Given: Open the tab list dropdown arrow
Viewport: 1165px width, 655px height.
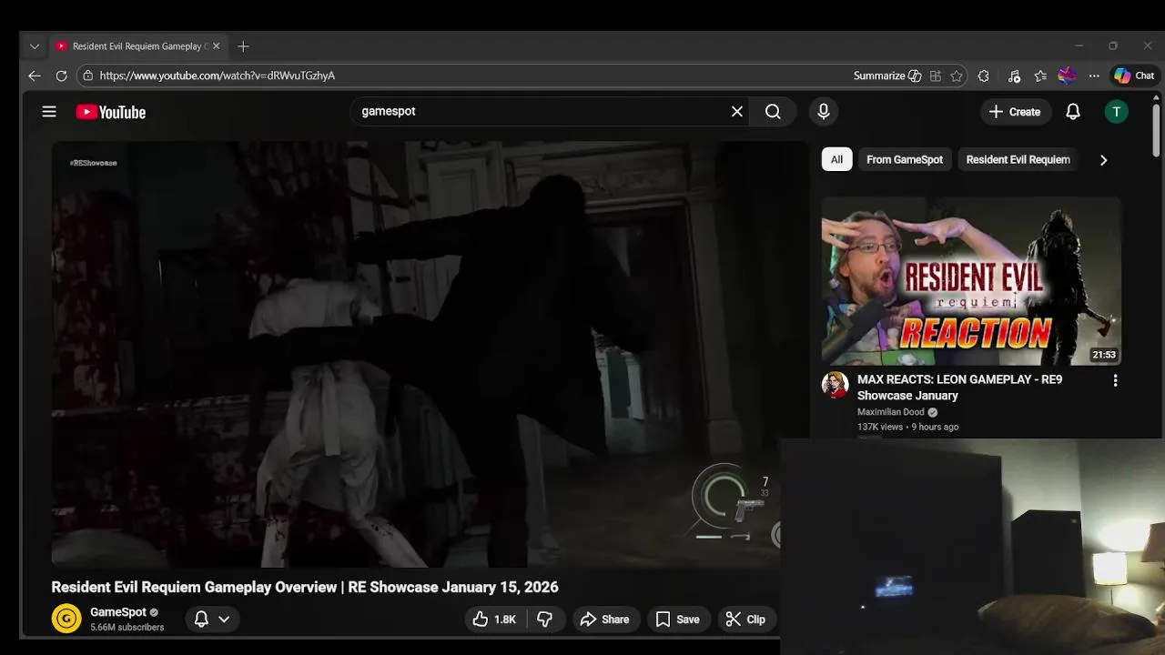Looking at the screenshot, I should tap(35, 46).
